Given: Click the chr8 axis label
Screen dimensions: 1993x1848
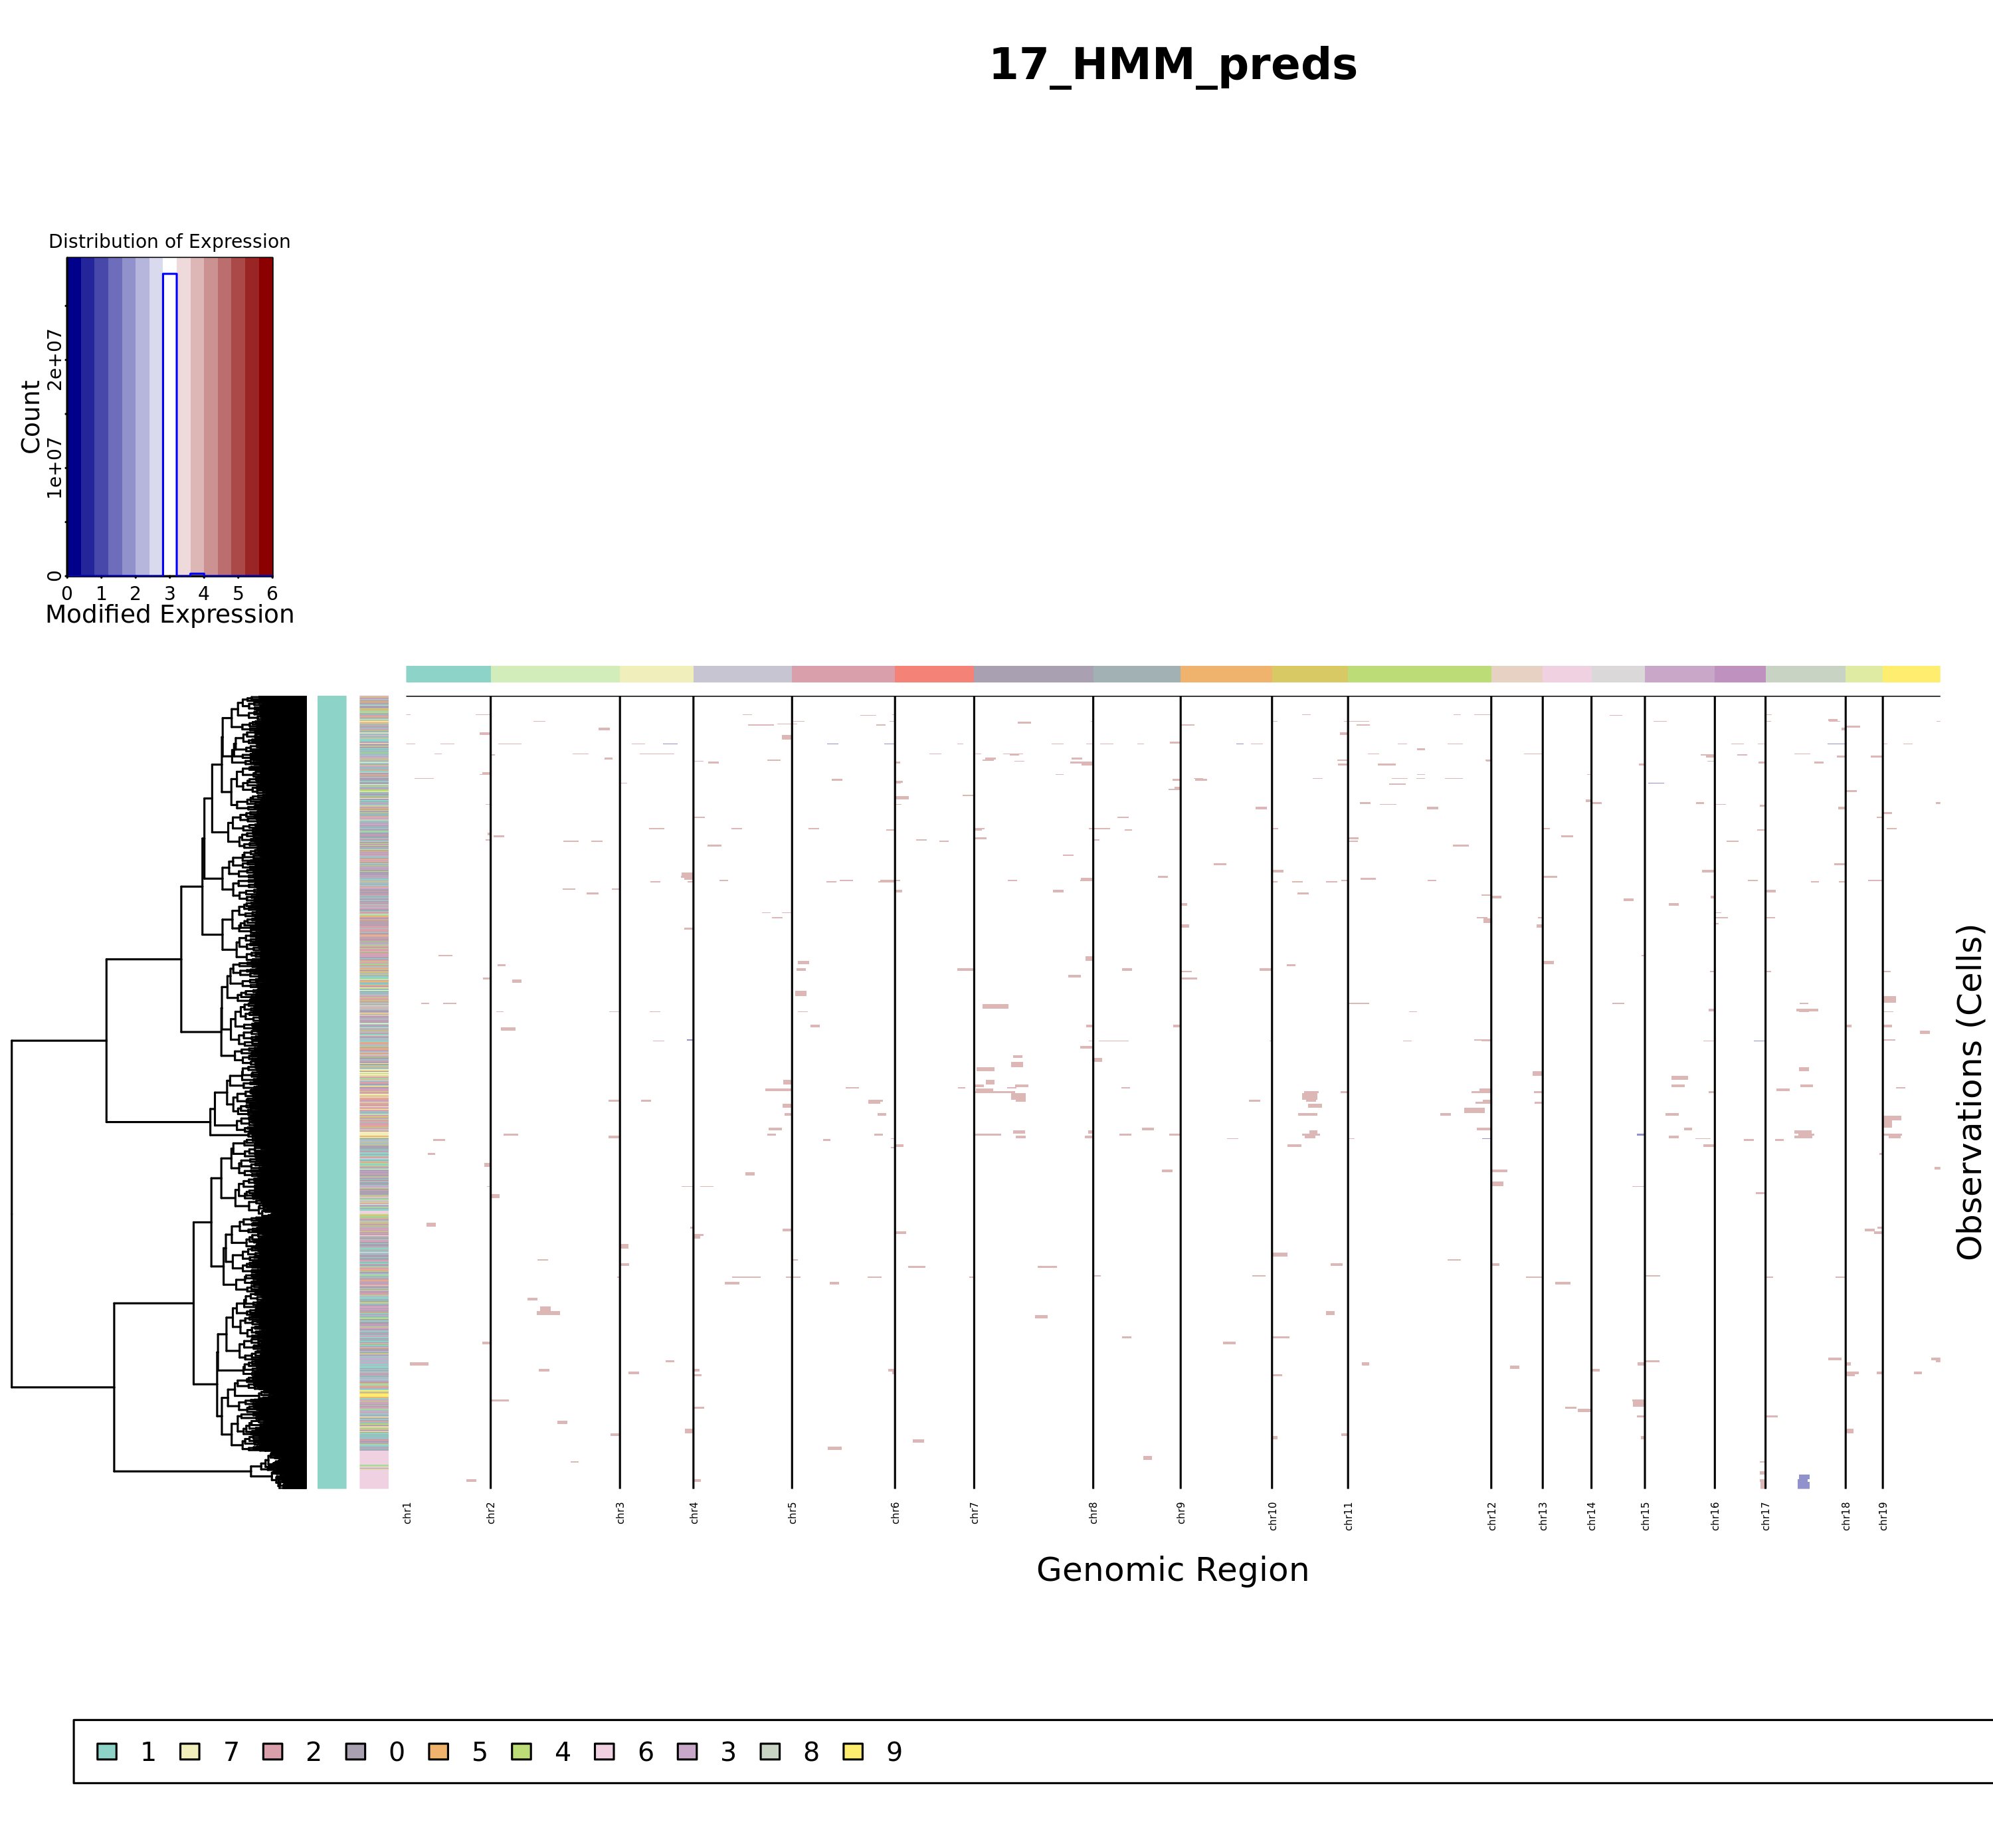Looking at the screenshot, I should tap(1093, 1513).
